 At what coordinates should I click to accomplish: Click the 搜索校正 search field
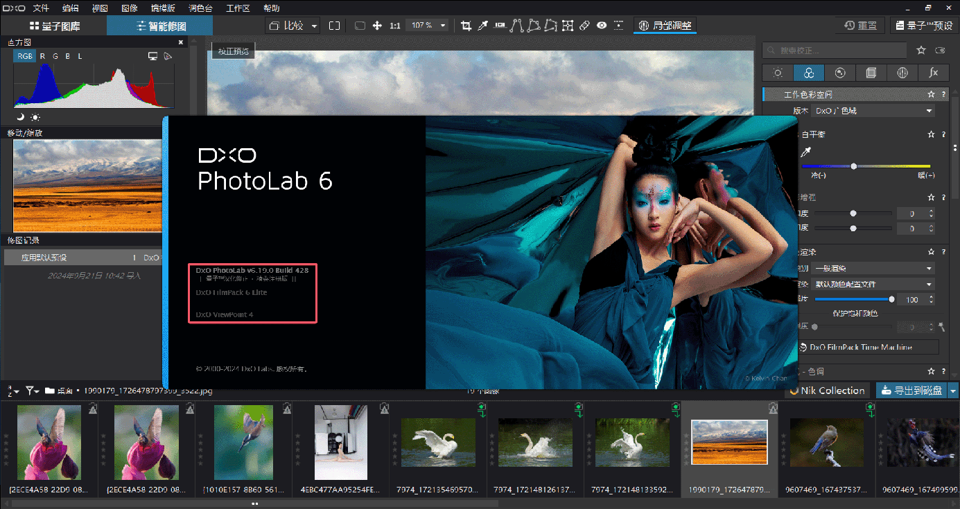point(835,50)
